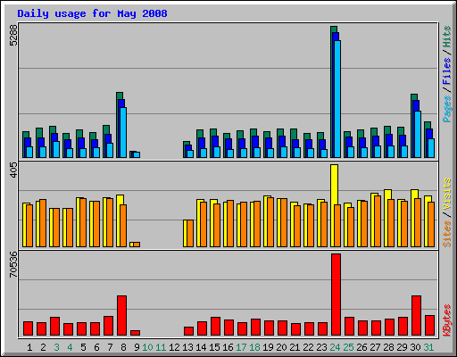Click the cyan pages bar for day 3
457x357 pixels.
coord(56,149)
